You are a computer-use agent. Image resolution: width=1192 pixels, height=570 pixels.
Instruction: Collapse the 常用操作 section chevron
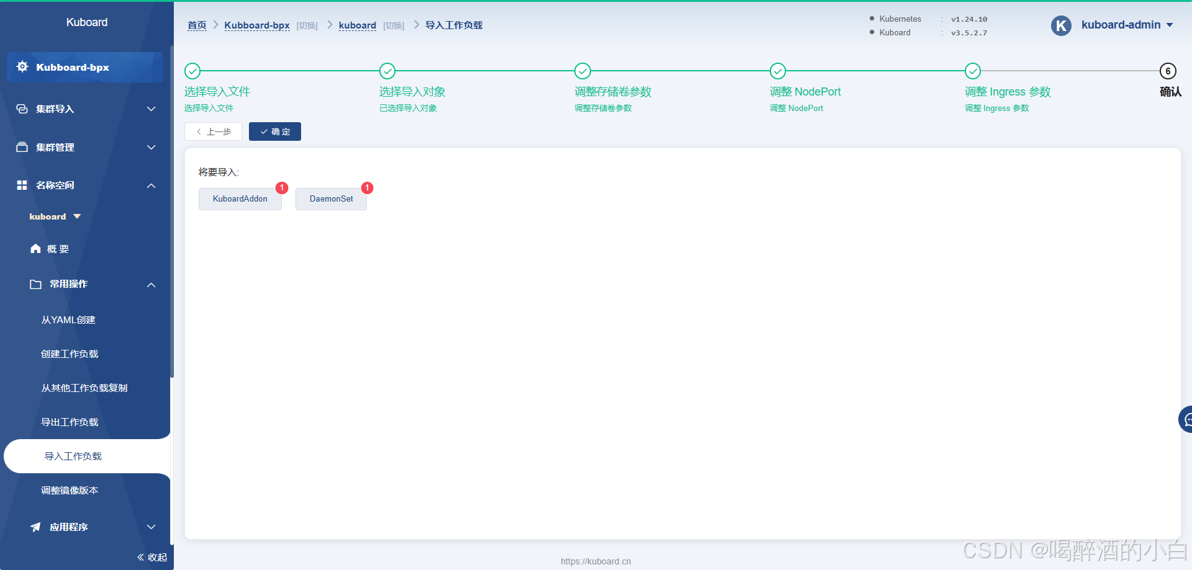[x=151, y=285]
